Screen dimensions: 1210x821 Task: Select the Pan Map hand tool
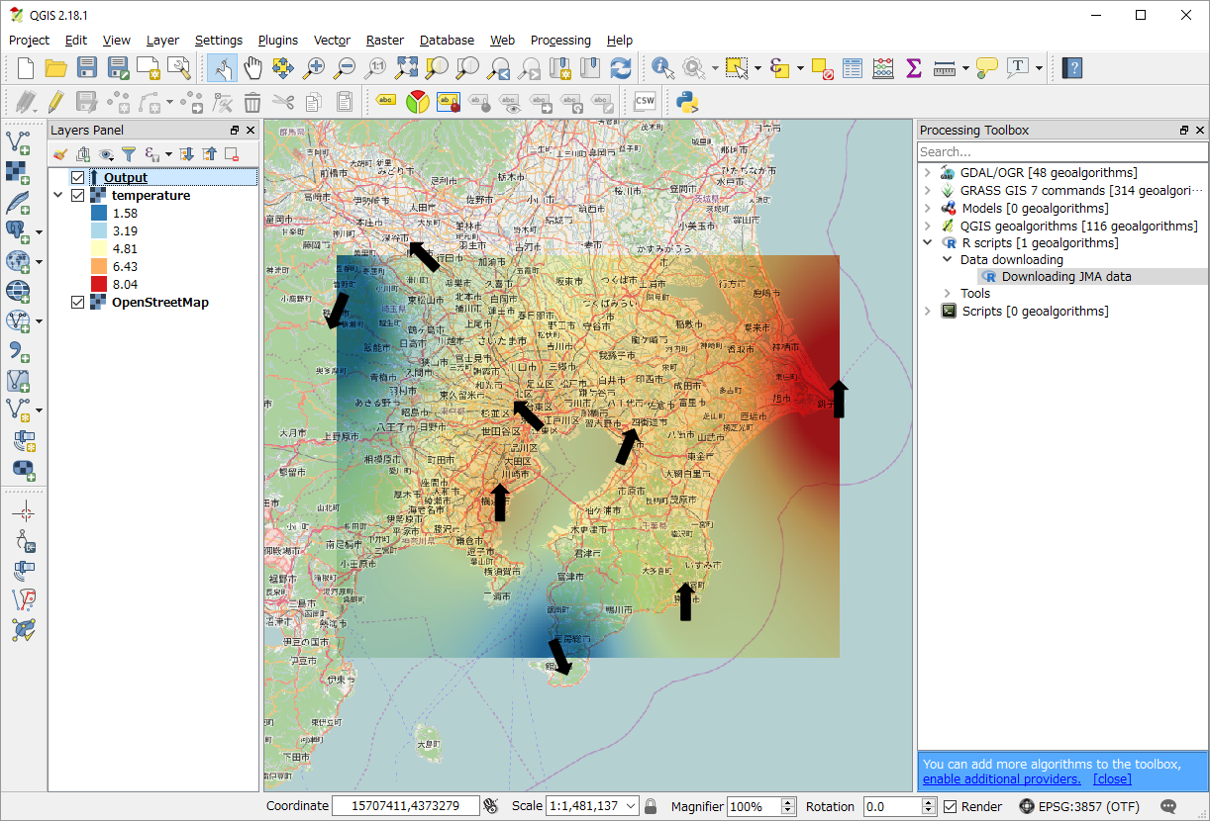[x=252, y=68]
